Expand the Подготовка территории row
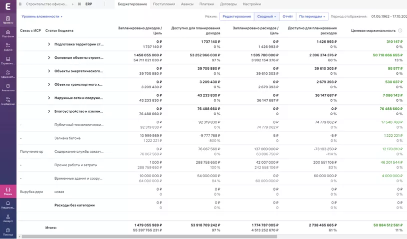The width and height of the screenshot is (407, 239). coord(49,44)
